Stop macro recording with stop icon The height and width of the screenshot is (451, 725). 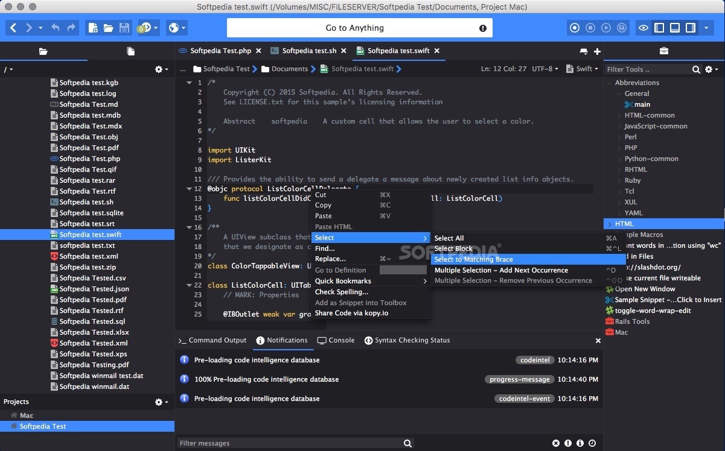[x=590, y=28]
